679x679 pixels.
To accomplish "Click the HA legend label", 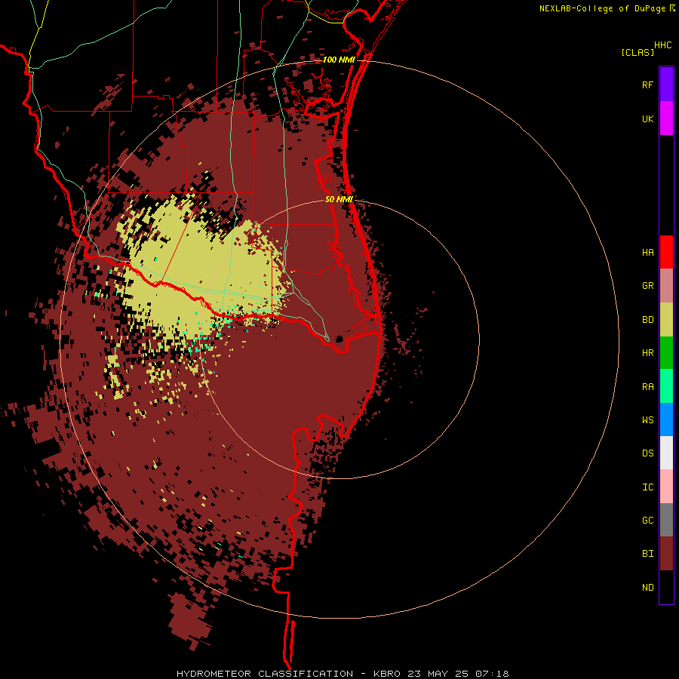I will pyautogui.click(x=647, y=253).
